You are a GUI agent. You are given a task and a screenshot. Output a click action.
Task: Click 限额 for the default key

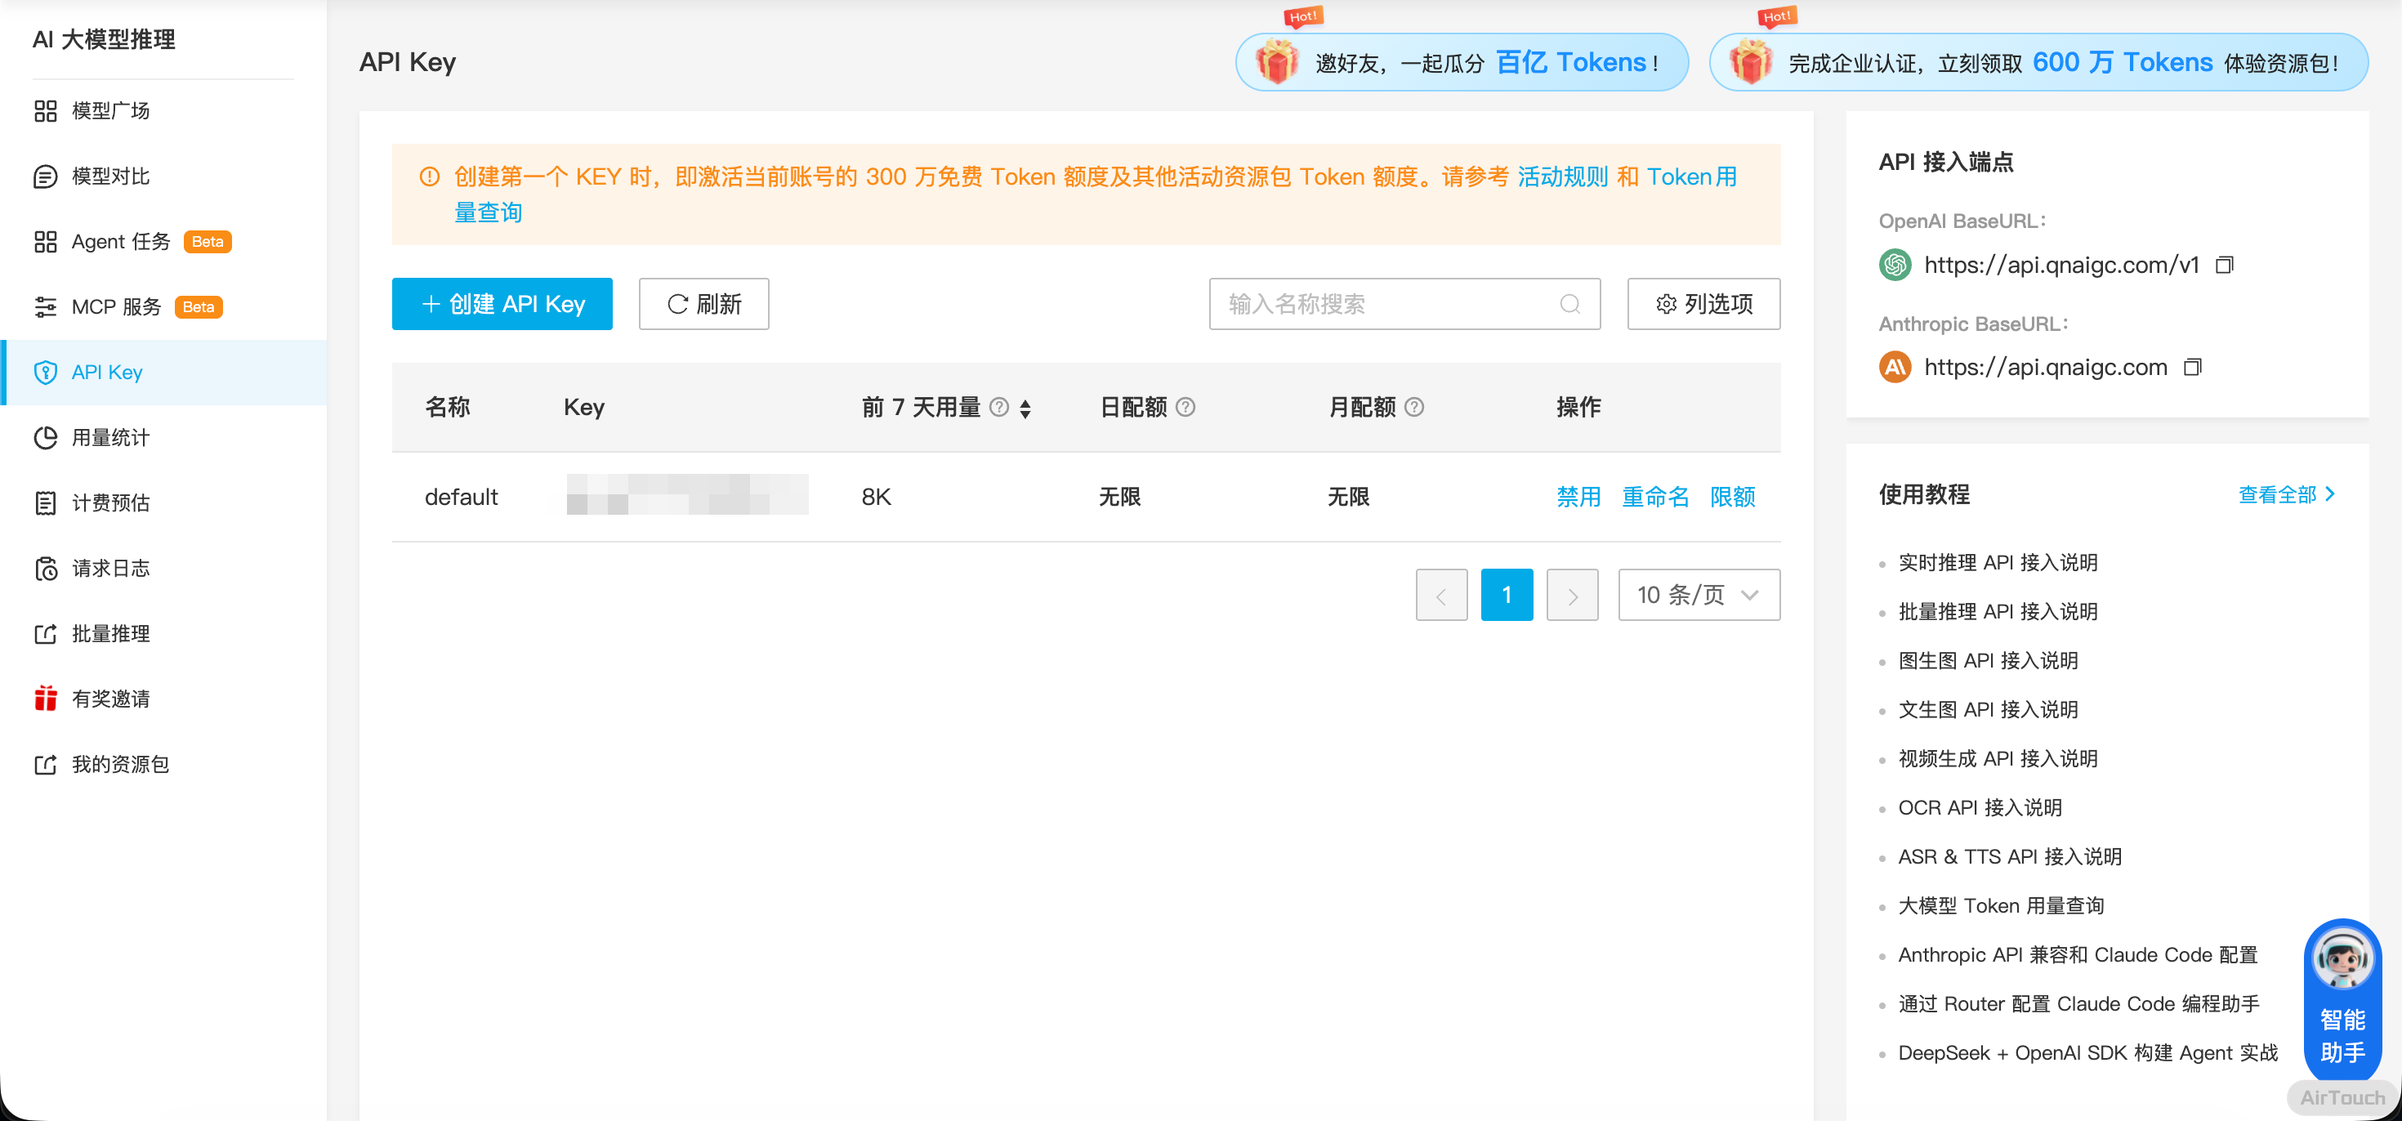click(x=1731, y=497)
